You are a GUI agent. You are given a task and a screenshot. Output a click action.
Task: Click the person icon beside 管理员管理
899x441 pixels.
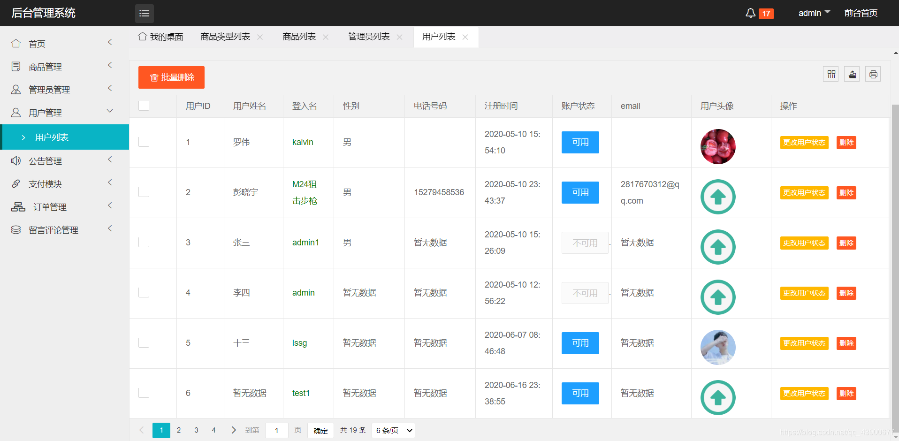click(x=16, y=89)
